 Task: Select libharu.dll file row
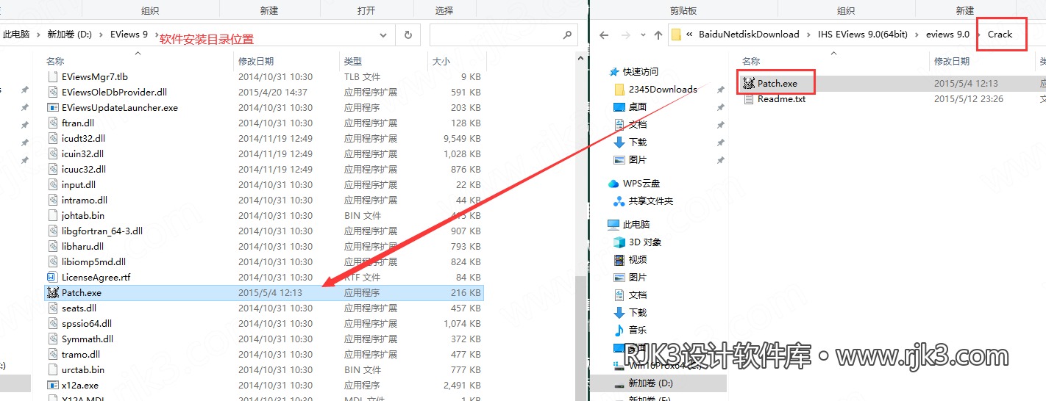264,246
